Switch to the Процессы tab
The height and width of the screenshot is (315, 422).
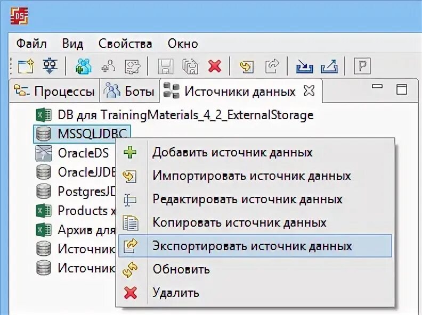pos(54,91)
